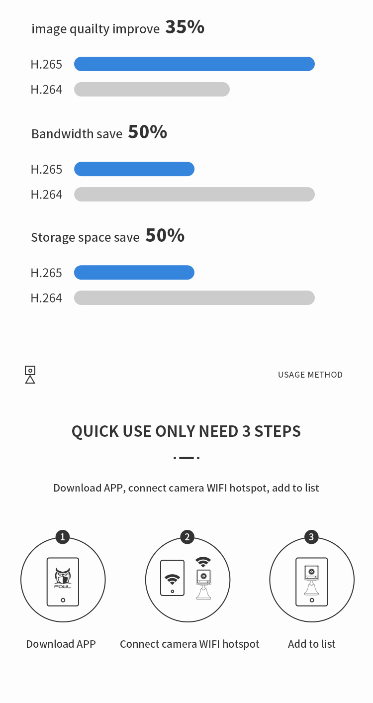Select the number 1 step badge

pyautogui.click(x=62, y=537)
